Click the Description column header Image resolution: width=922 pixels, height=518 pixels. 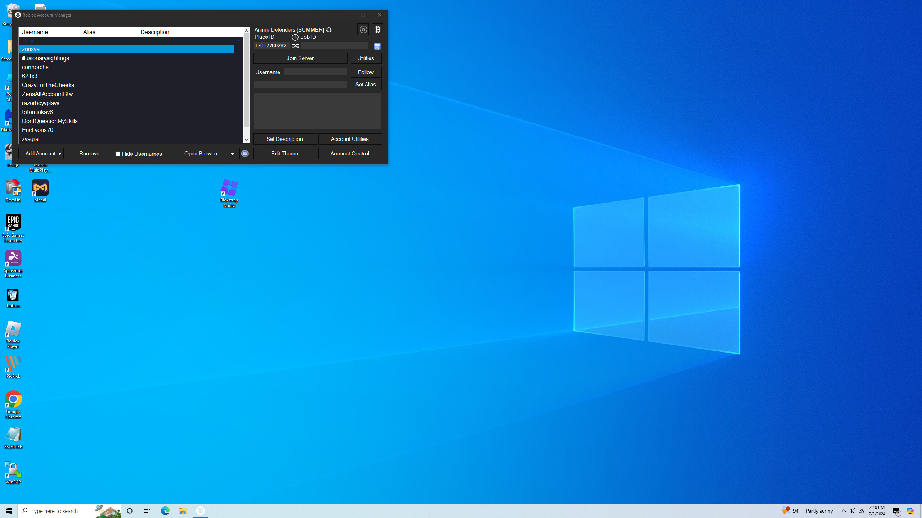click(185, 32)
